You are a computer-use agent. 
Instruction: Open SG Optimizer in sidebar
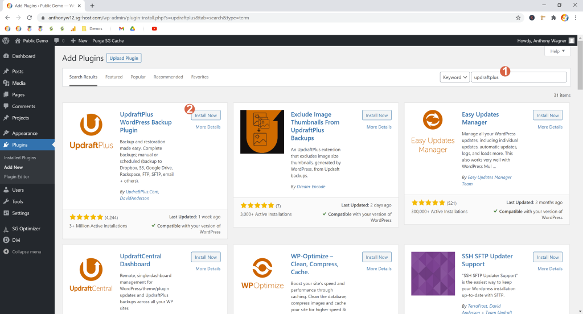(27, 229)
